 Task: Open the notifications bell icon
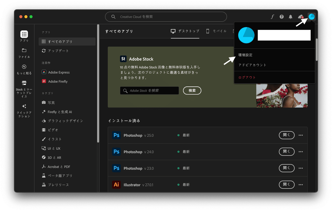click(290, 17)
